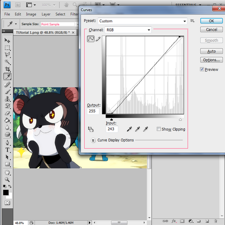The width and height of the screenshot is (225, 225).
Task: Pick the set black point eyedropper
Action: (129, 129)
